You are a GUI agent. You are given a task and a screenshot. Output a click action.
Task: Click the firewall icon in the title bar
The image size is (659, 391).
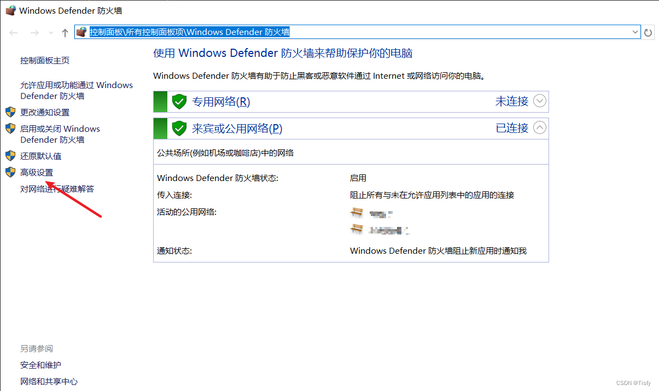10,10
